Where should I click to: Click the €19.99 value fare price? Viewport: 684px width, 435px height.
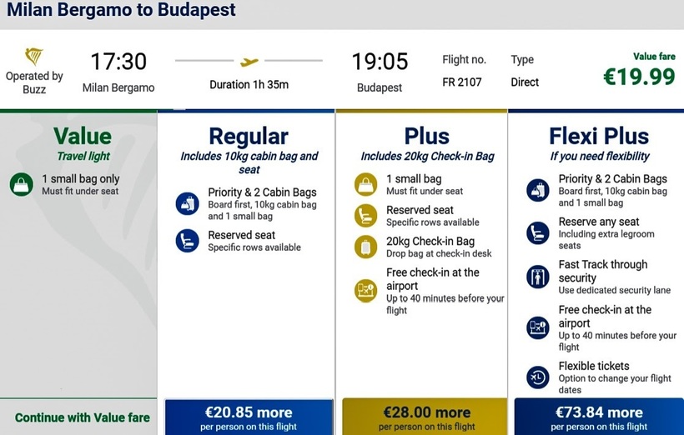pyautogui.click(x=639, y=77)
